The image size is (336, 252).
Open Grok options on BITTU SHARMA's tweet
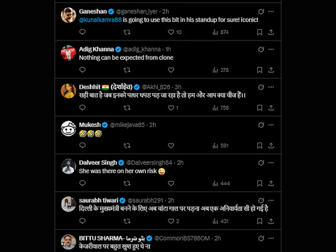point(261,238)
